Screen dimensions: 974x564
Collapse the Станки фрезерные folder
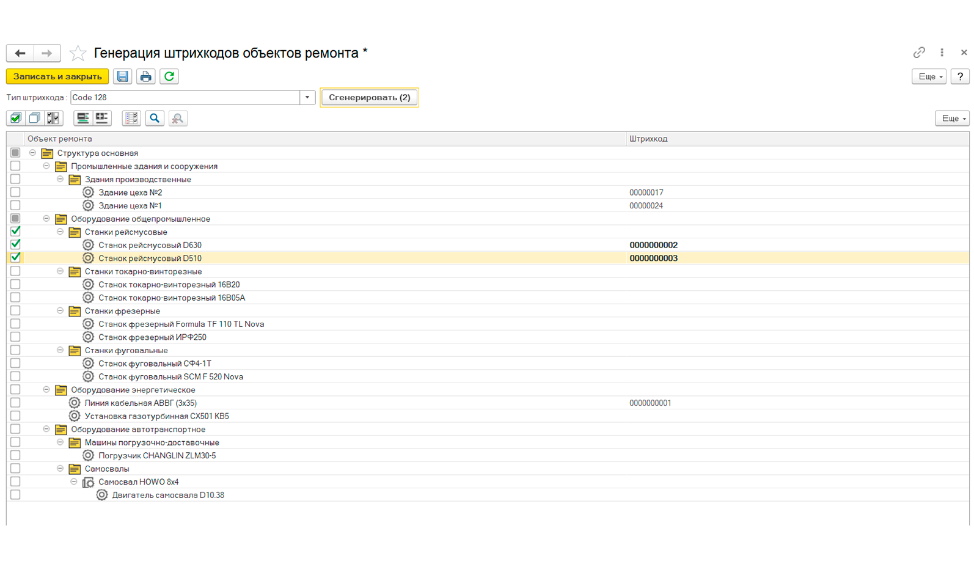point(60,310)
